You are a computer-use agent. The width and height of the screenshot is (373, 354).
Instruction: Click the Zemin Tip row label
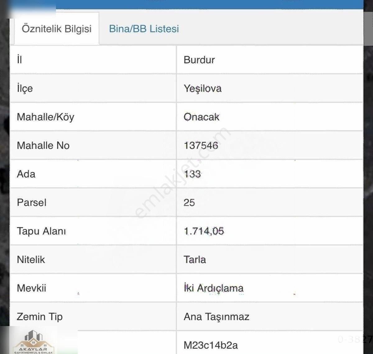click(x=40, y=317)
